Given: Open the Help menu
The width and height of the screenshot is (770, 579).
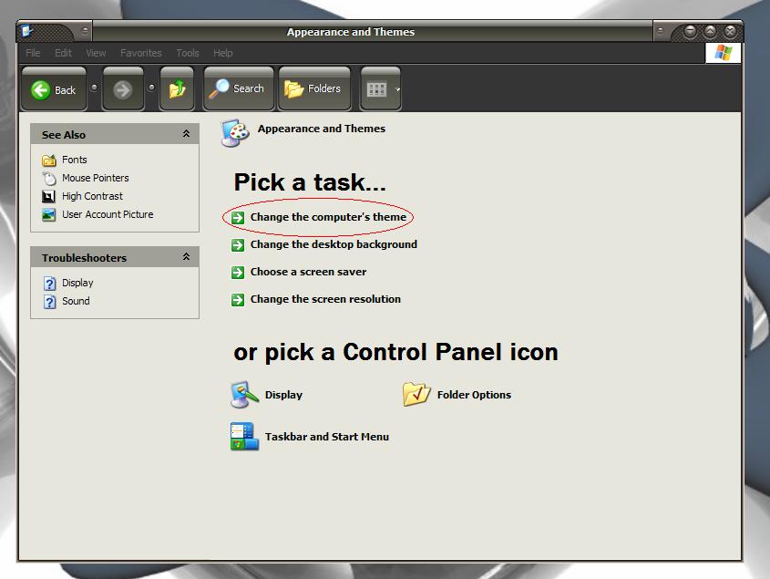Looking at the screenshot, I should pyautogui.click(x=222, y=53).
